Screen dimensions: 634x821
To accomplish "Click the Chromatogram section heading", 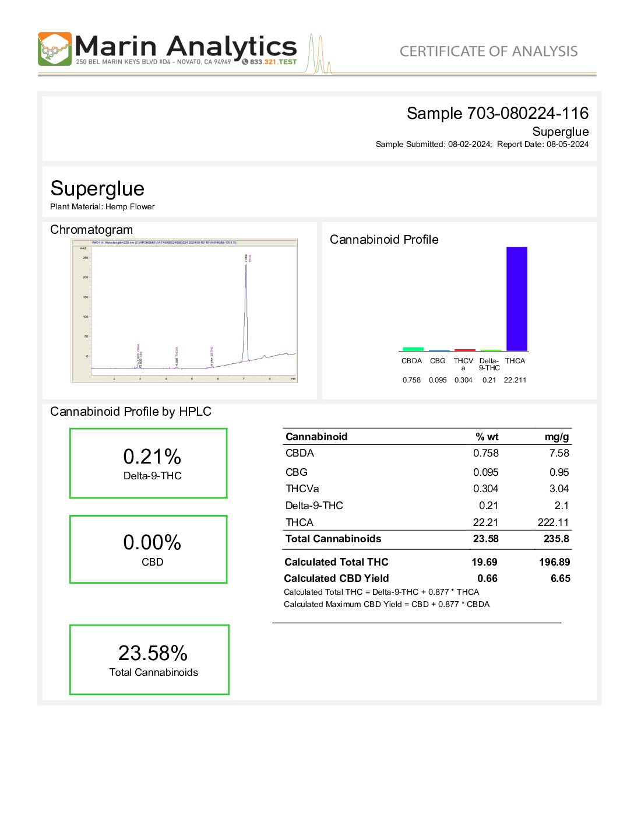I will pyautogui.click(x=91, y=230).
